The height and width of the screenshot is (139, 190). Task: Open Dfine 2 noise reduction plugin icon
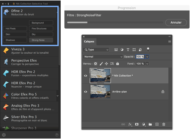[x=6, y=12]
